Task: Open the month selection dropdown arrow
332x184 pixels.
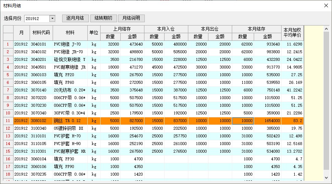Action: point(52,19)
